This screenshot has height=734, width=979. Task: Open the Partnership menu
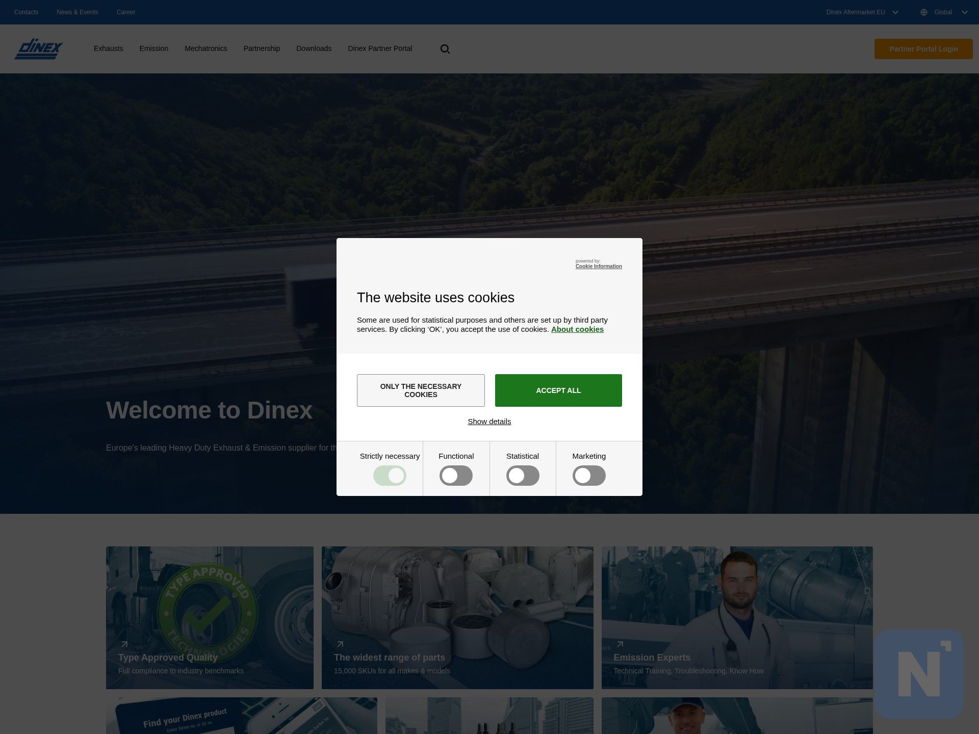pos(262,48)
